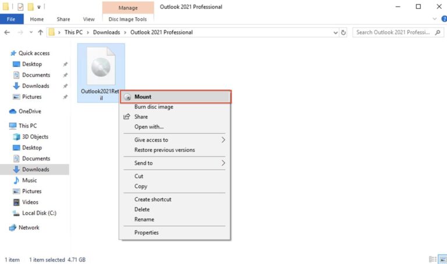The width and height of the screenshot is (447, 264).
Task: Expand Give access to submenu arrow
Action: (223, 140)
